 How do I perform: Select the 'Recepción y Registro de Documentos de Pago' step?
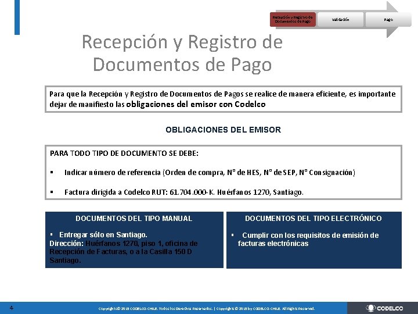(x=293, y=20)
